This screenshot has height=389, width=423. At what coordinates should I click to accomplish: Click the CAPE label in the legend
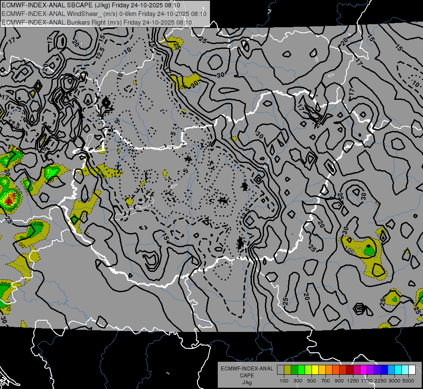pos(247,376)
